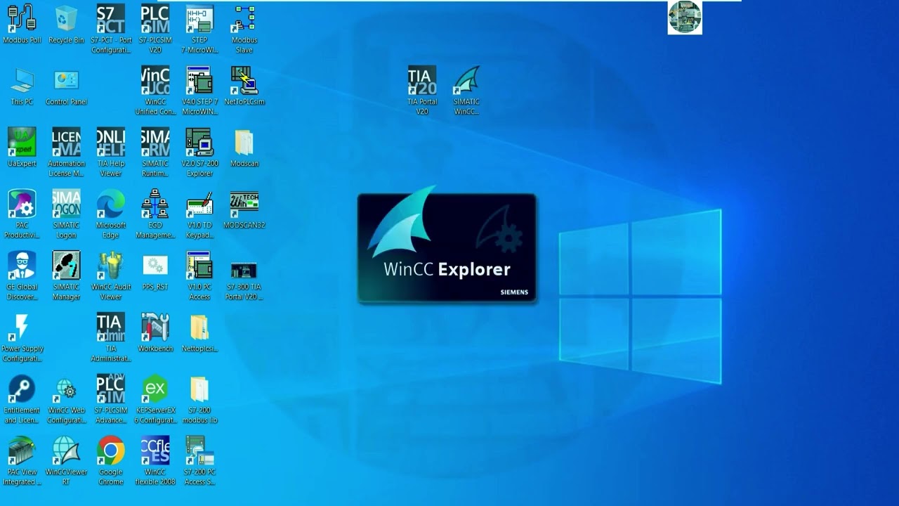Open V1.0 PC Access shortcut
Image resolution: width=899 pixels, height=506 pixels.
199,276
